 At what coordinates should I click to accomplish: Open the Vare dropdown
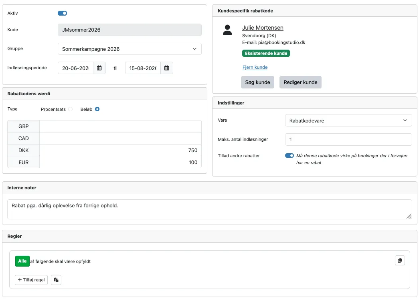(348, 120)
